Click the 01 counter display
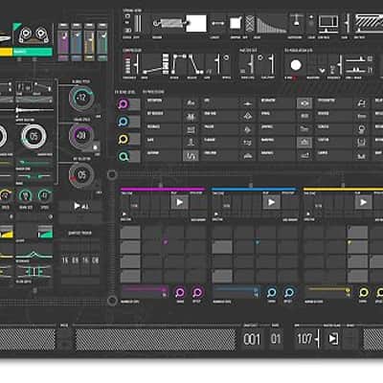 [x=276, y=339]
